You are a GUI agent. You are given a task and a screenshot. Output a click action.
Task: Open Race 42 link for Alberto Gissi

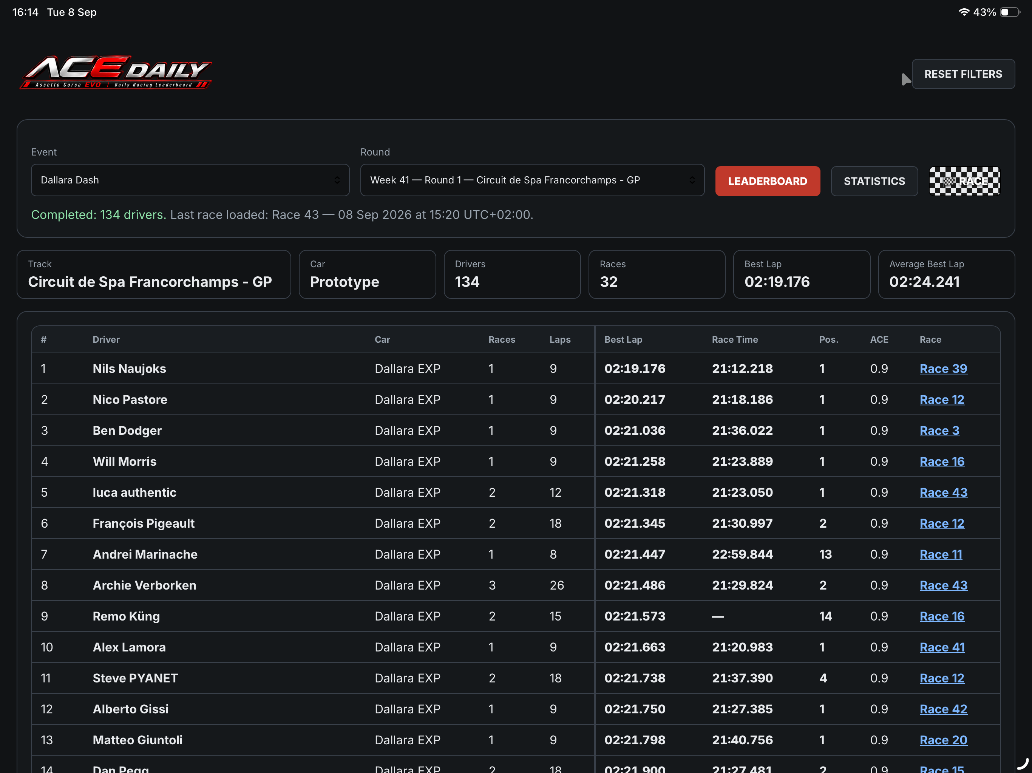click(943, 709)
